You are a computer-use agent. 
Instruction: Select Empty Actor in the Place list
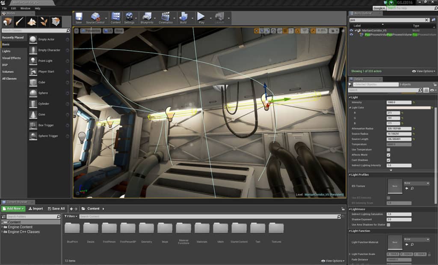coord(49,39)
